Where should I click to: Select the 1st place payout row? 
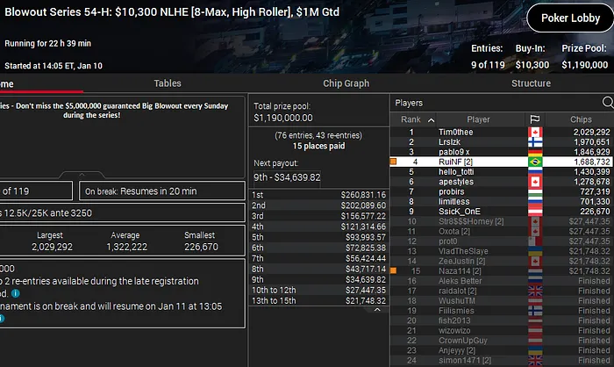318,194
